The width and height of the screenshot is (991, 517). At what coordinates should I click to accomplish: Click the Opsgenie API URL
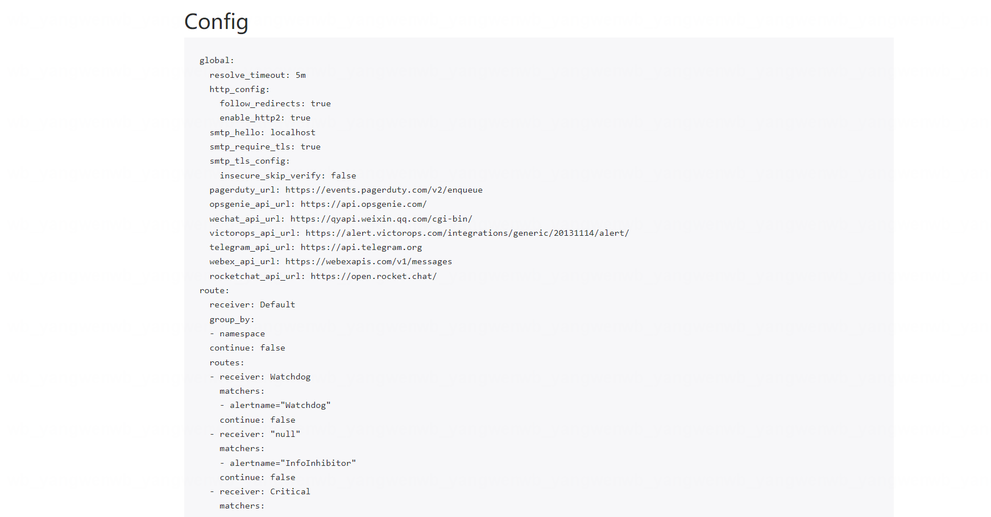click(363, 204)
